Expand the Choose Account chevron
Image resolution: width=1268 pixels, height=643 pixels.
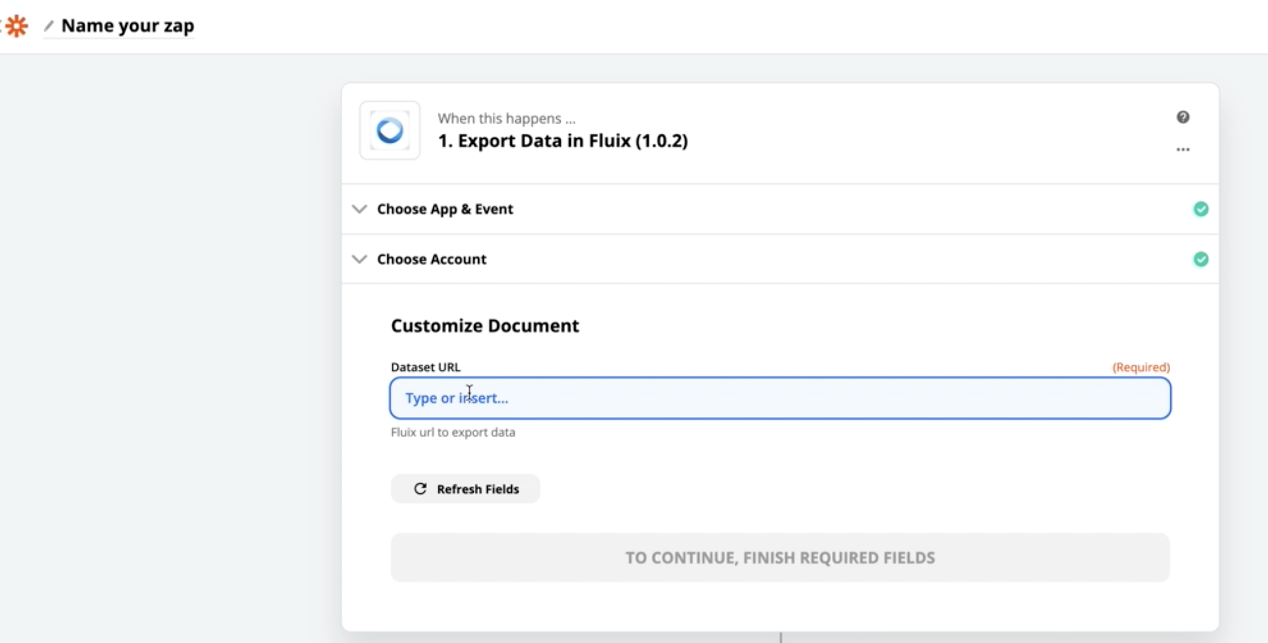359,259
